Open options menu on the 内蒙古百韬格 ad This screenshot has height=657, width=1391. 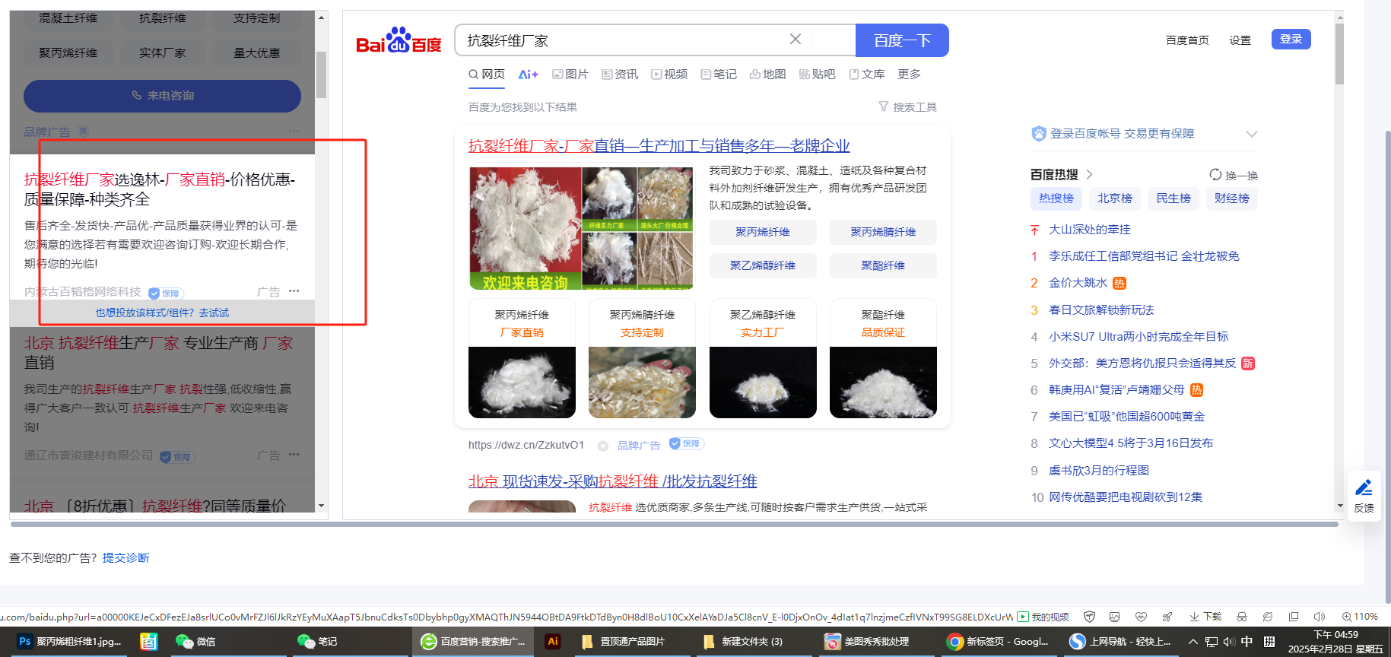tap(294, 291)
